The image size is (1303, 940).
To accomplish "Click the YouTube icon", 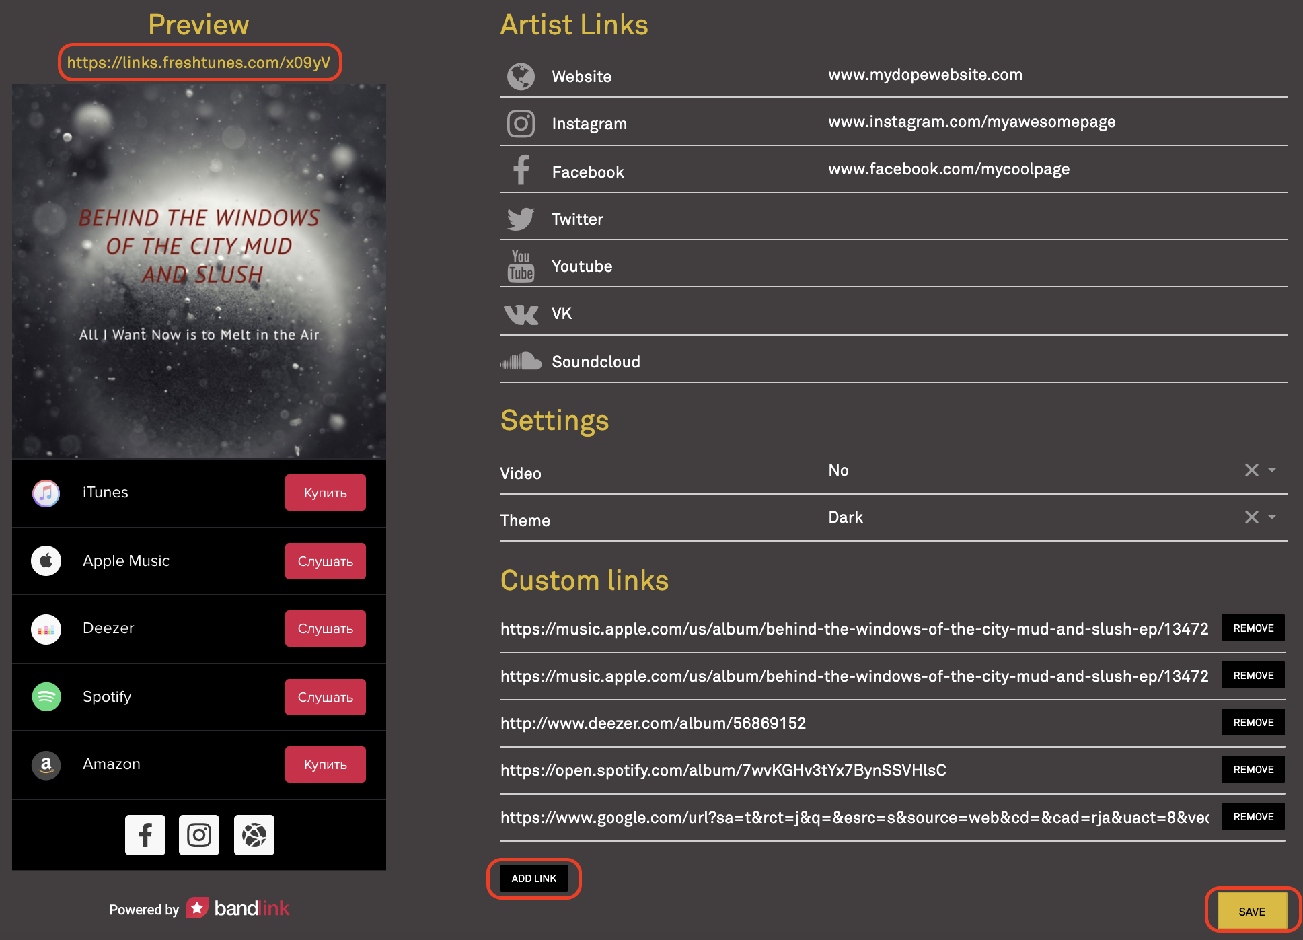I will (x=521, y=266).
